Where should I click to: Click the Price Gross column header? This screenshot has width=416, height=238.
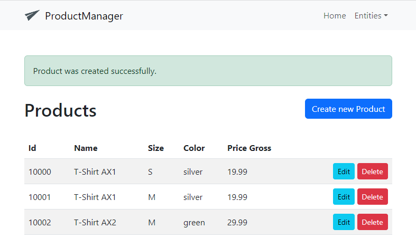pos(249,148)
